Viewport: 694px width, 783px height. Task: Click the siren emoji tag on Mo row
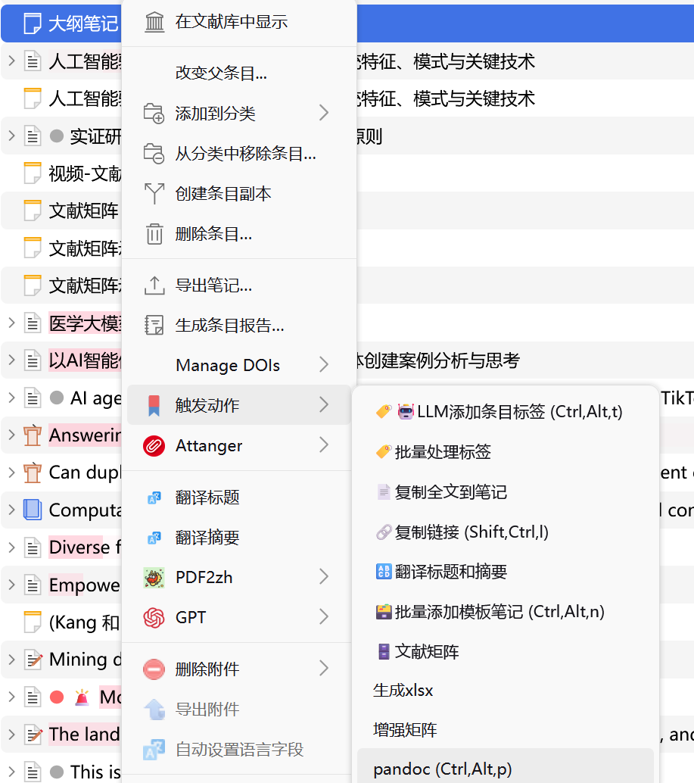82,697
